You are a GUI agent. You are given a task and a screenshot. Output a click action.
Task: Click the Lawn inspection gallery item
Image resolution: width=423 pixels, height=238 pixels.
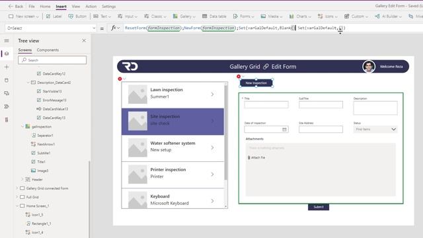coord(173,95)
